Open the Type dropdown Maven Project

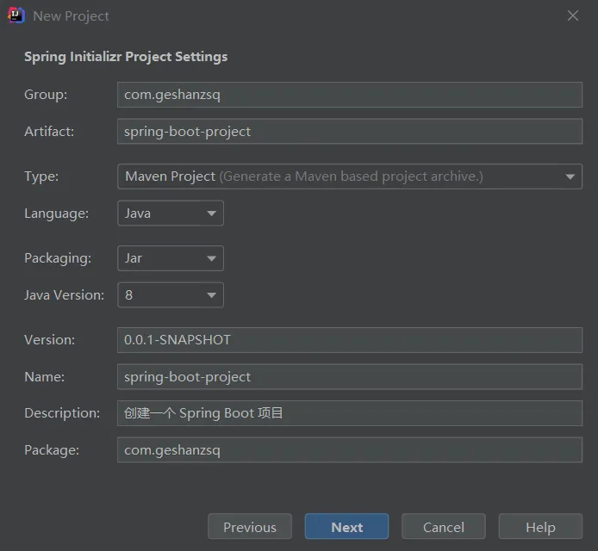pyautogui.click(x=349, y=176)
